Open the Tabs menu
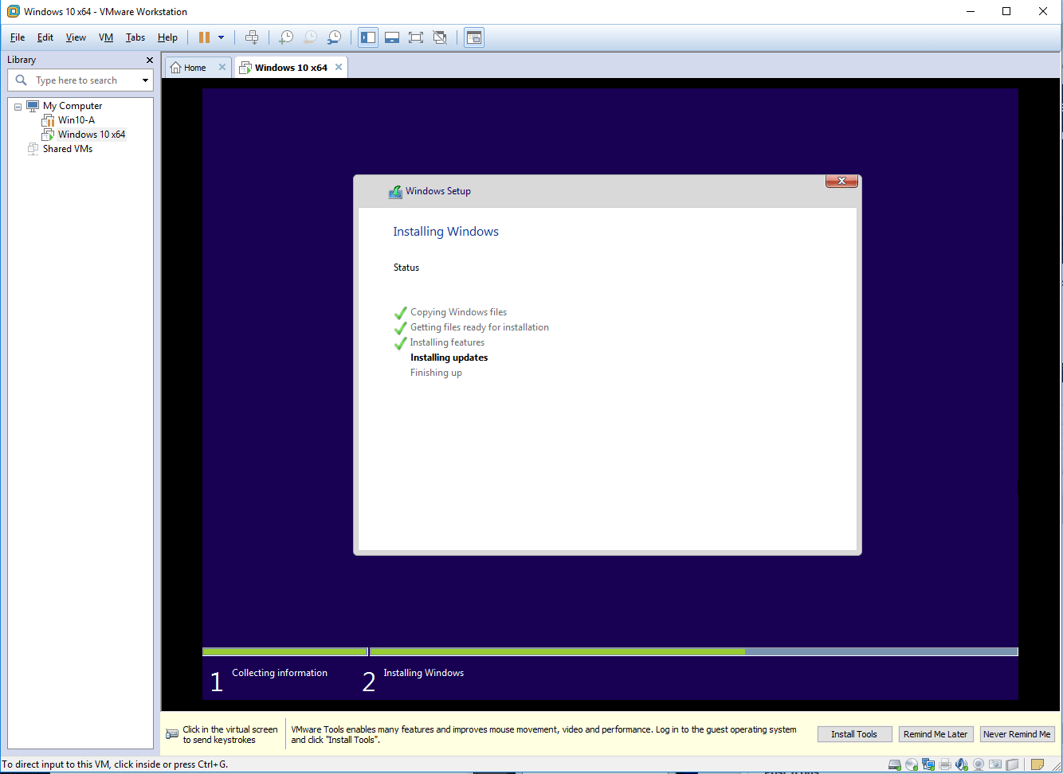Screen dimensions: 1063x774 (135, 37)
